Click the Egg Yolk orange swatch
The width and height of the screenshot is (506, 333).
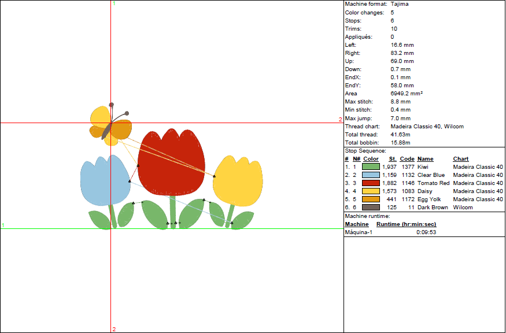tap(371, 199)
